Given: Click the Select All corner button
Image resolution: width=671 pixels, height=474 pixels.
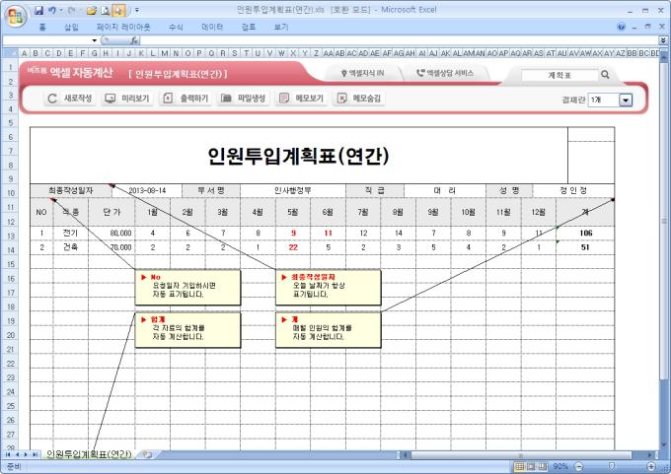Looking at the screenshot, I should (10, 53).
